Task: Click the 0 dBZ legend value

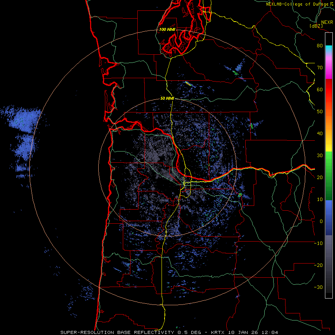Action: click(321, 221)
